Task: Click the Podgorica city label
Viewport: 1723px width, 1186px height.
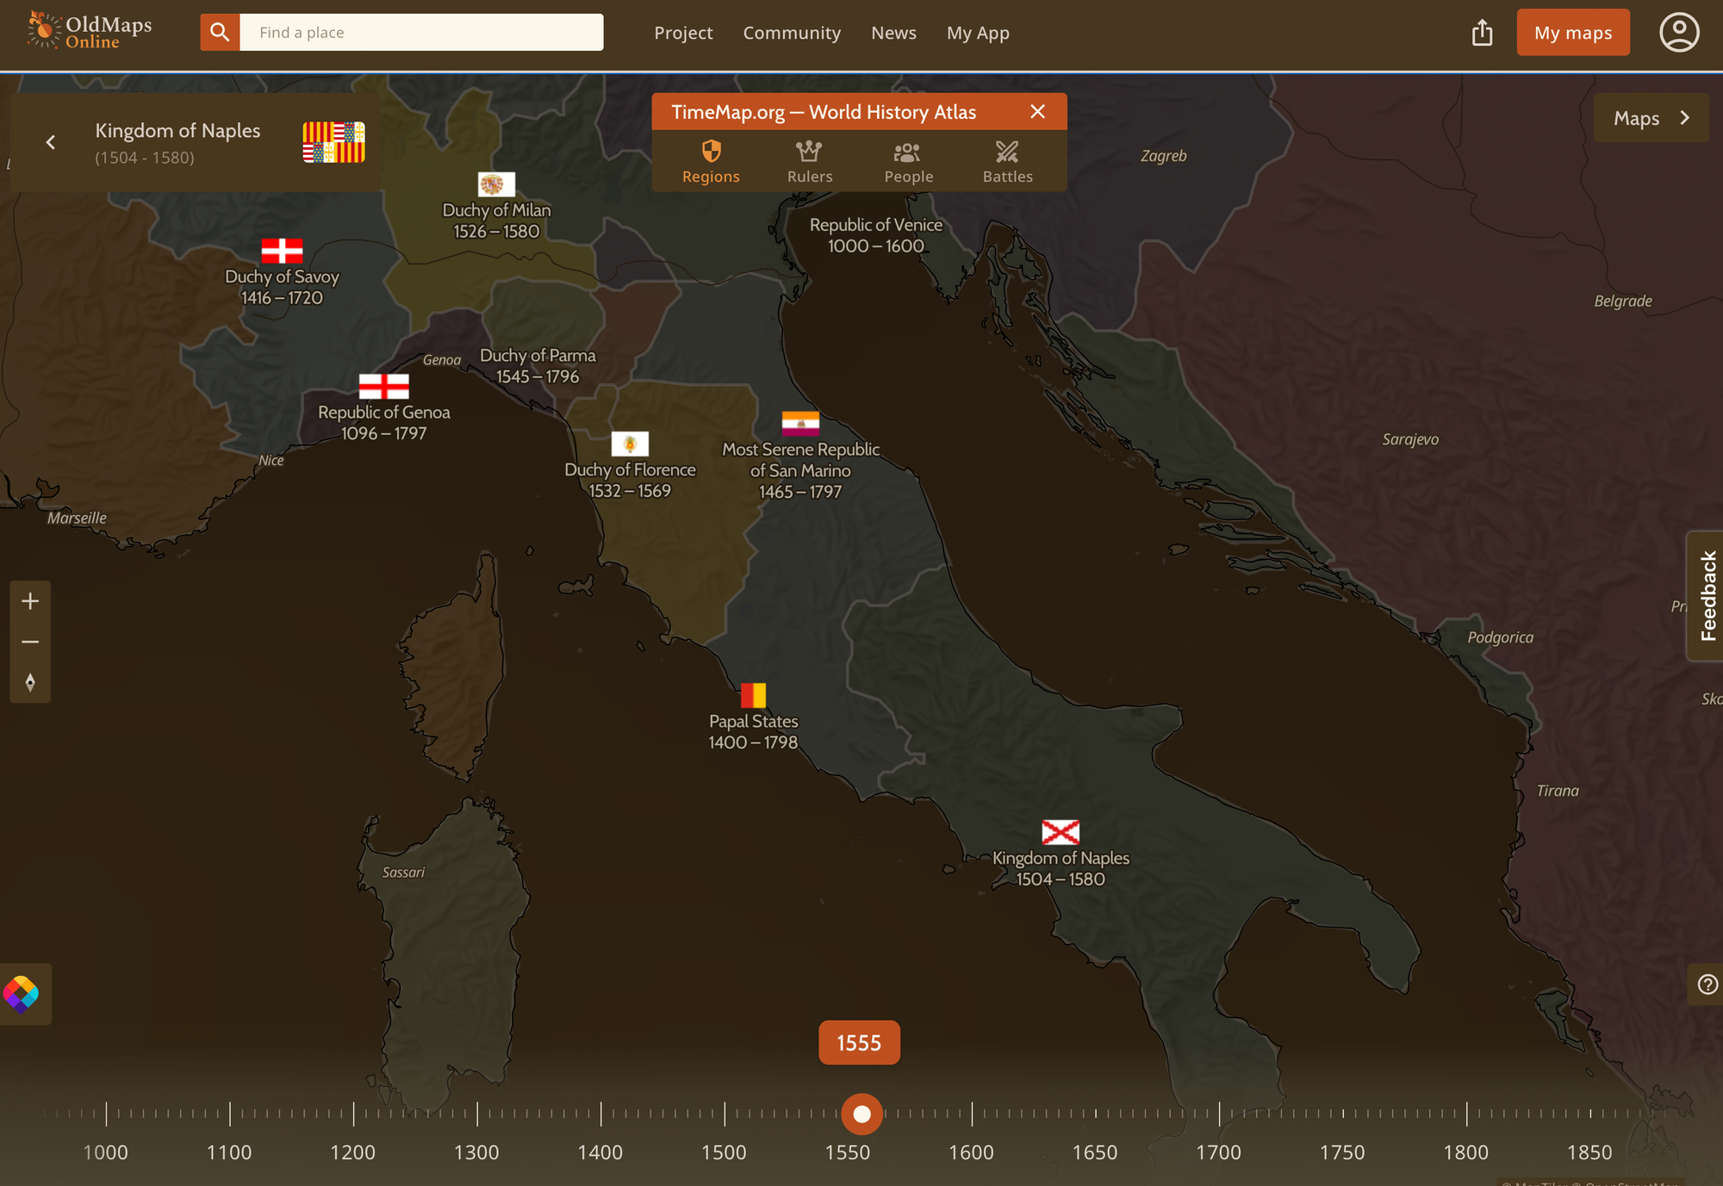Action: (x=1500, y=637)
